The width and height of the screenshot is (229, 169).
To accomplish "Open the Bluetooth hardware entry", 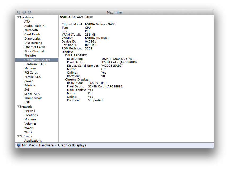I will pyautogui.click(x=31, y=30).
